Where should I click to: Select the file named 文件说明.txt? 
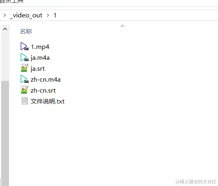click(48, 101)
